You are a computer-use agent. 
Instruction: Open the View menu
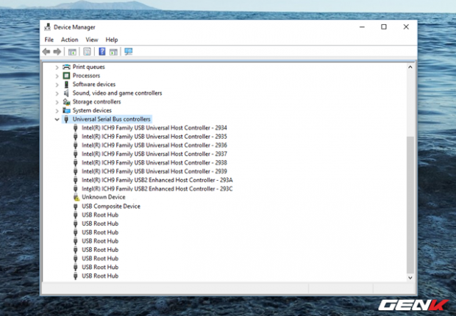pyautogui.click(x=92, y=40)
